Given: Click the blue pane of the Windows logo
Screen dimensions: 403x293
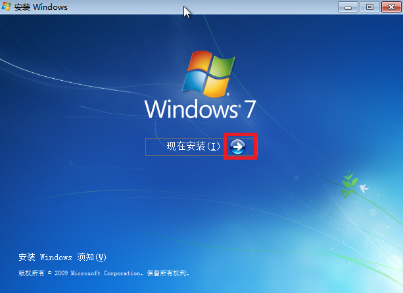Looking at the screenshot, I should [x=197, y=81].
